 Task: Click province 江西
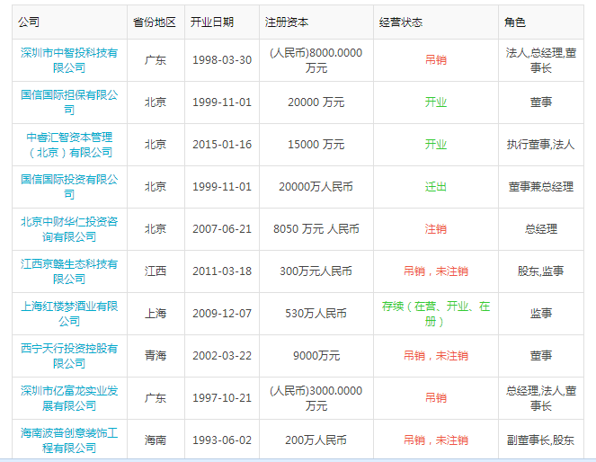(x=156, y=271)
